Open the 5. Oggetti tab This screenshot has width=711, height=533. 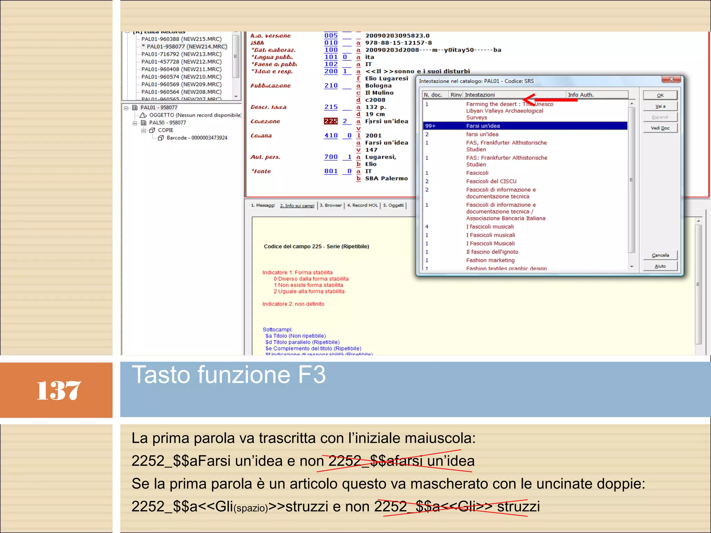point(393,205)
